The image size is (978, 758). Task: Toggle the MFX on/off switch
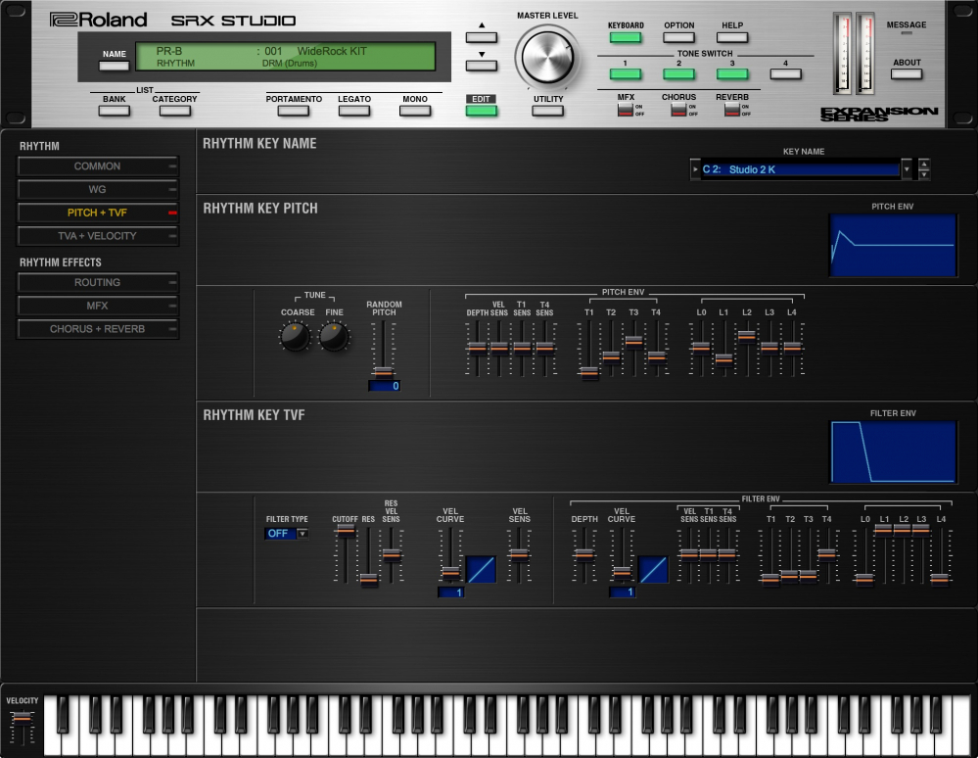click(x=625, y=110)
